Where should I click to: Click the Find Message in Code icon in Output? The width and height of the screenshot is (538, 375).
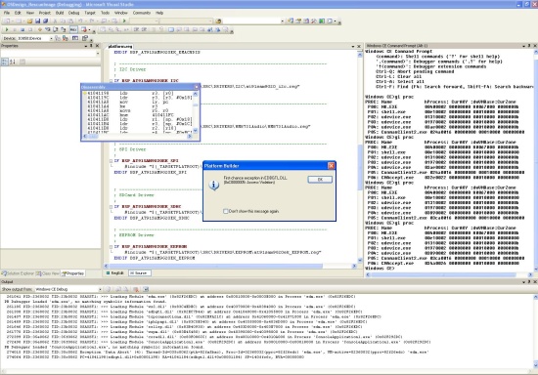click(x=108, y=289)
